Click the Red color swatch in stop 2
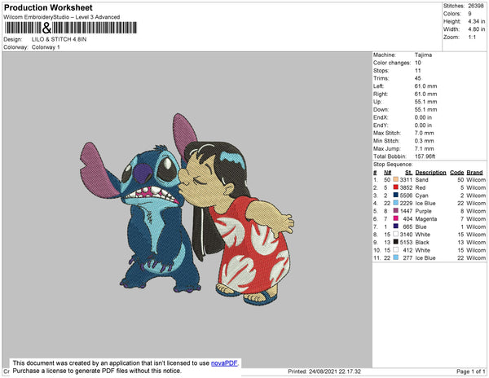 coord(396,187)
